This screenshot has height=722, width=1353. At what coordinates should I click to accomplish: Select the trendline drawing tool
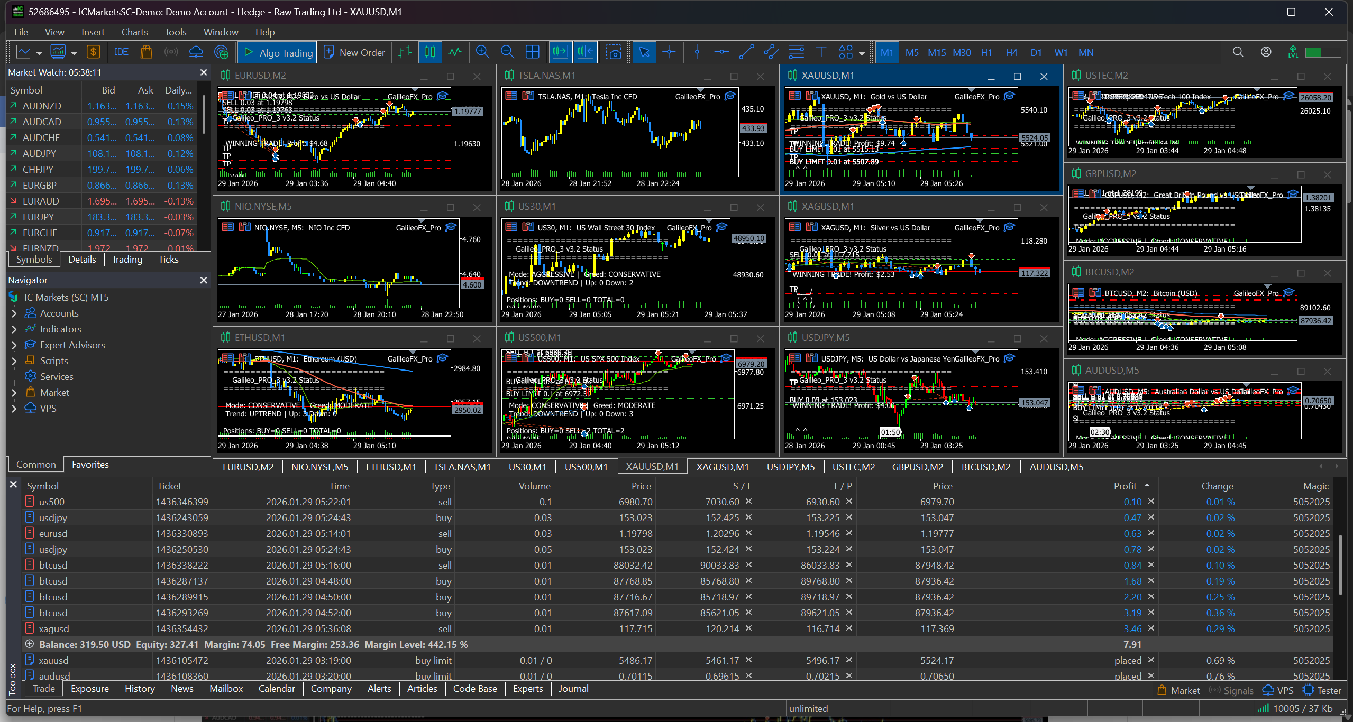(746, 52)
